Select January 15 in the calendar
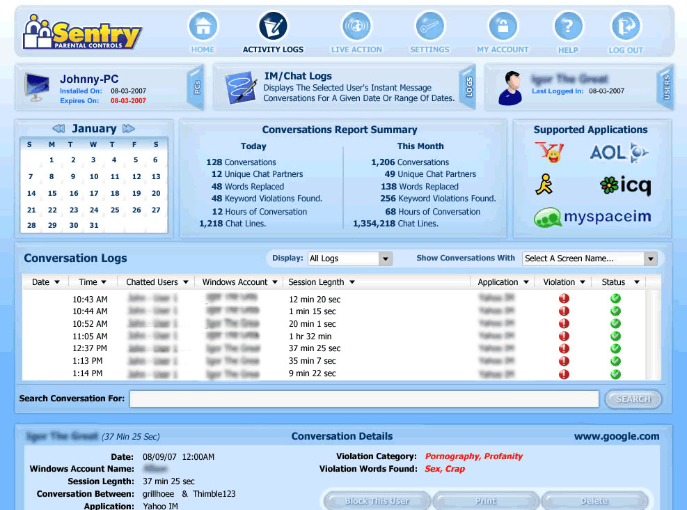 52,193
